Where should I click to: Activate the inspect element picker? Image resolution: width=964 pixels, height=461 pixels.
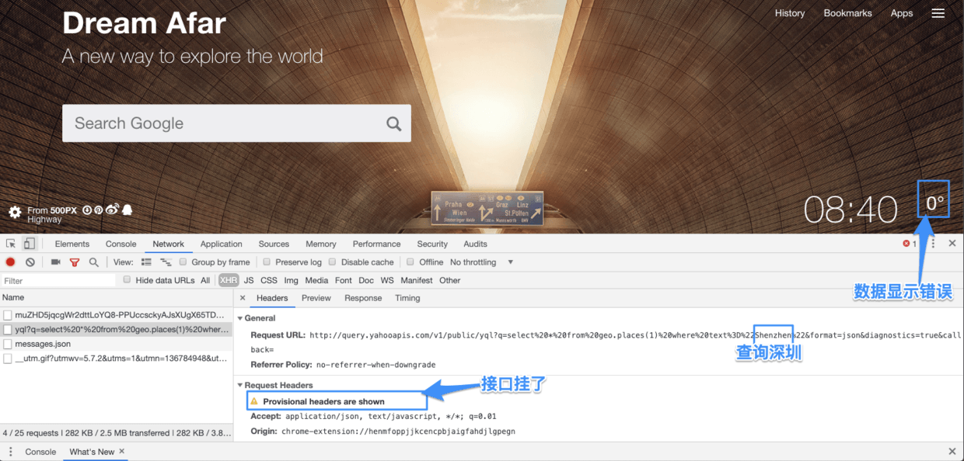tap(11, 244)
